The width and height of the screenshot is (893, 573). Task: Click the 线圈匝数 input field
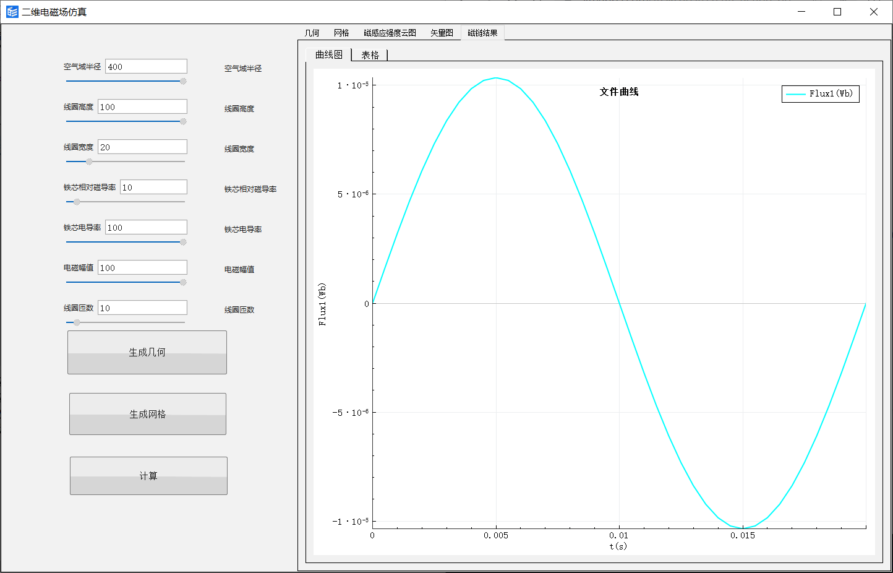143,308
